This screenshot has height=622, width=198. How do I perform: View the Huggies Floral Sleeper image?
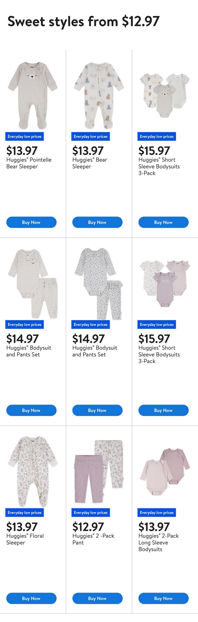[32, 471]
